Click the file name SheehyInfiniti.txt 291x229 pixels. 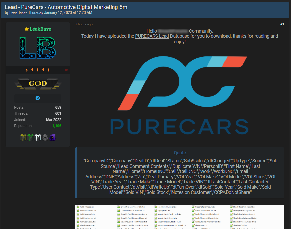tap(240, 225)
